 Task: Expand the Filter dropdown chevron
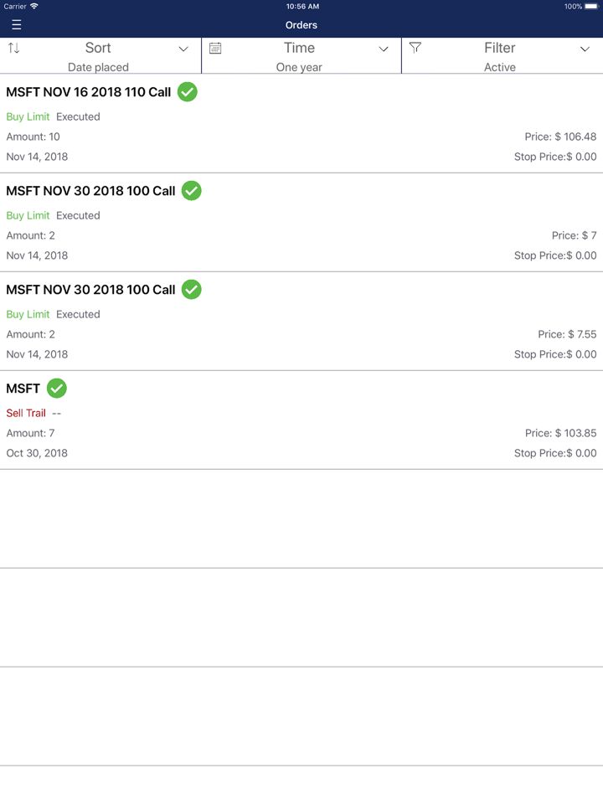click(585, 49)
